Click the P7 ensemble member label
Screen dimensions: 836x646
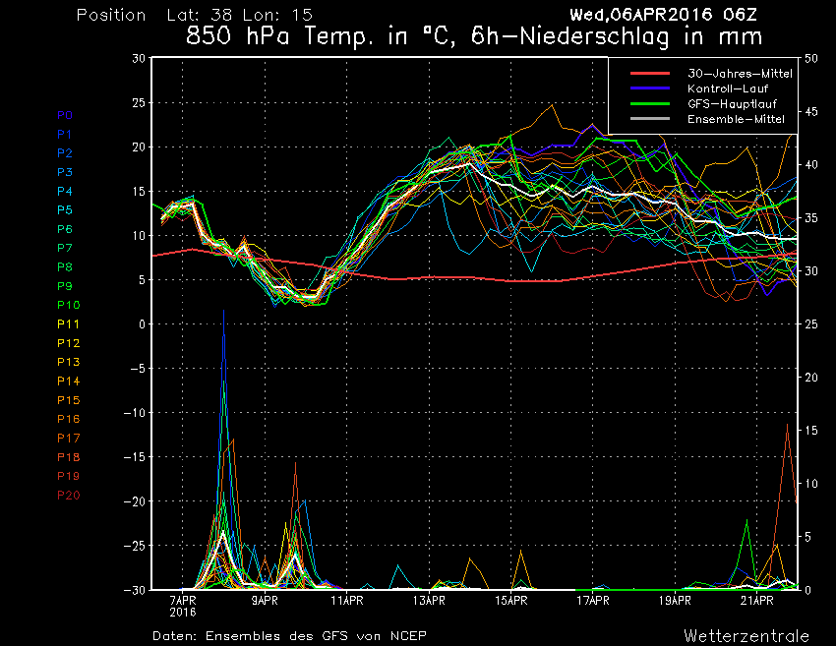click(65, 248)
